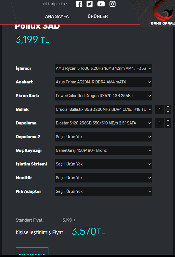
Task: Expand the Depolama storage dropdown
Action: pyautogui.click(x=103, y=123)
